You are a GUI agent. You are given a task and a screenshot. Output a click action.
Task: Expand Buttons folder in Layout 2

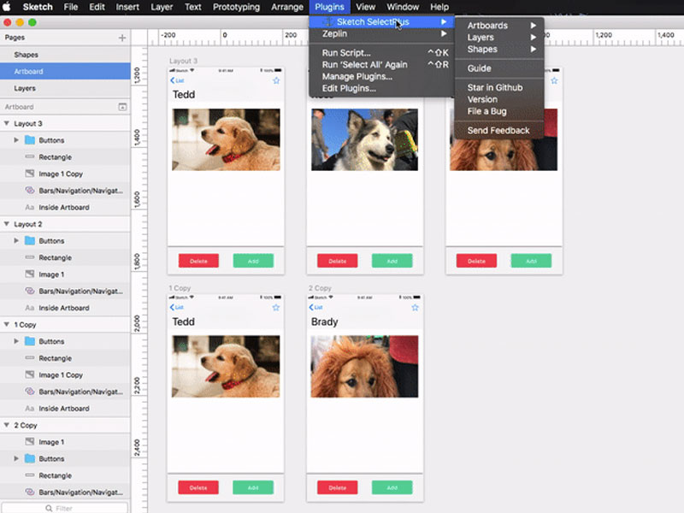pos(16,240)
